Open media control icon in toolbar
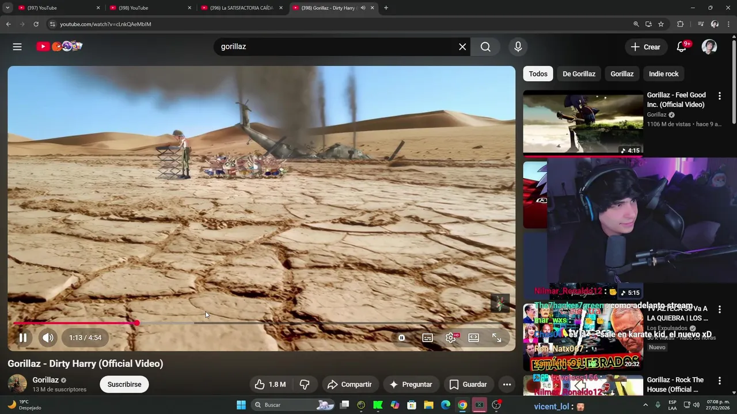Image resolution: width=737 pixels, height=414 pixels. (701, 24)
